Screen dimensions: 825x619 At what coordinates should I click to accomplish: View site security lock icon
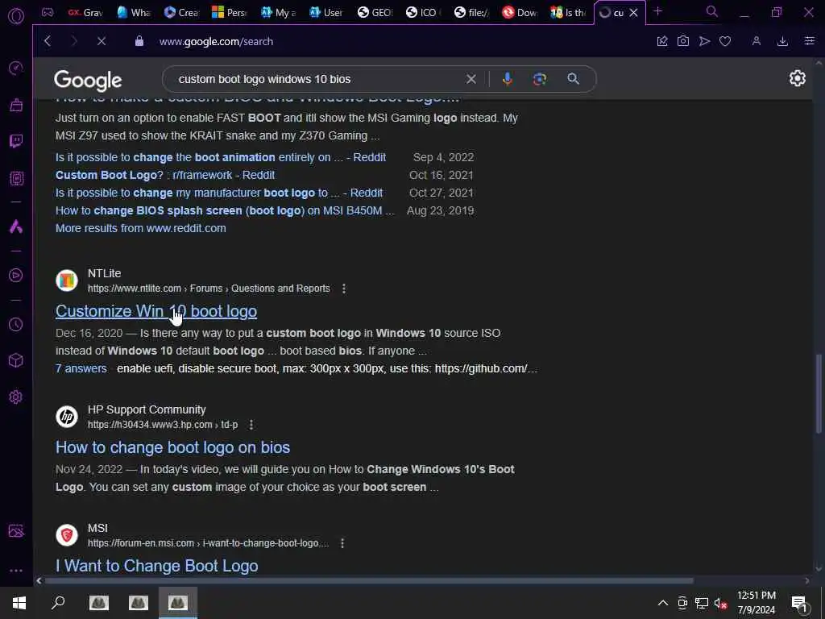pos(139,41)
